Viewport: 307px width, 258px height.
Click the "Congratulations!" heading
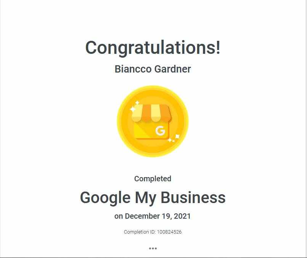[153, 48]
